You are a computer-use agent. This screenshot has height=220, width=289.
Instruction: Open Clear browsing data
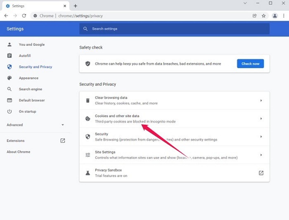pyautogui.click(x=174, y=100)
